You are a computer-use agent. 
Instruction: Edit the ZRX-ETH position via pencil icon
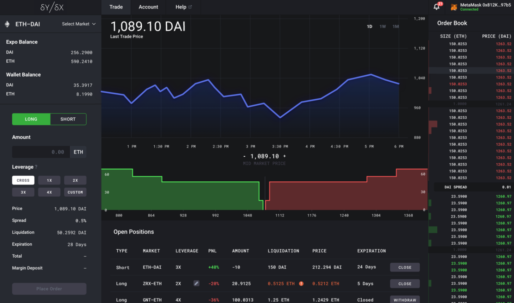pos(196,283)
